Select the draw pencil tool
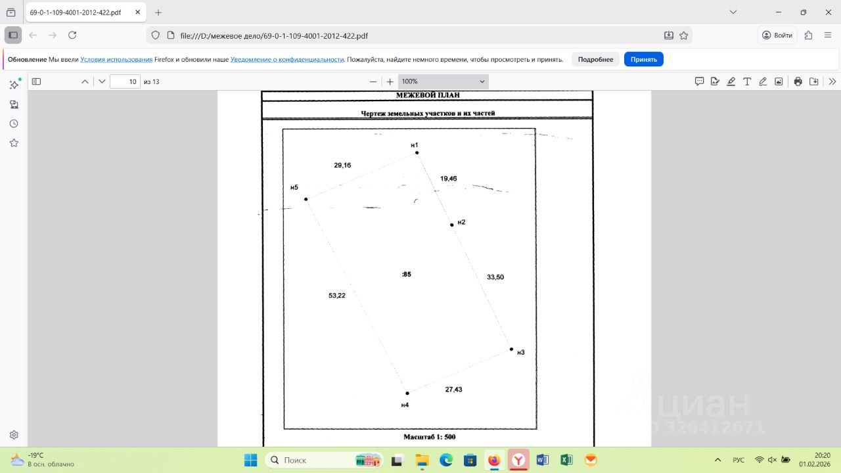This screenshot has width=841, height=473. (x=763, y=81)
